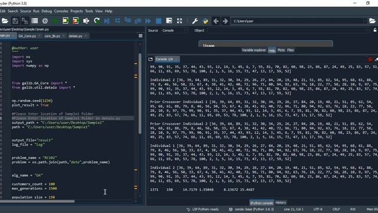The width and height of the screenshot is (378, 213).
Task: Click the debug step-over icon
Action: coord(118,21)
